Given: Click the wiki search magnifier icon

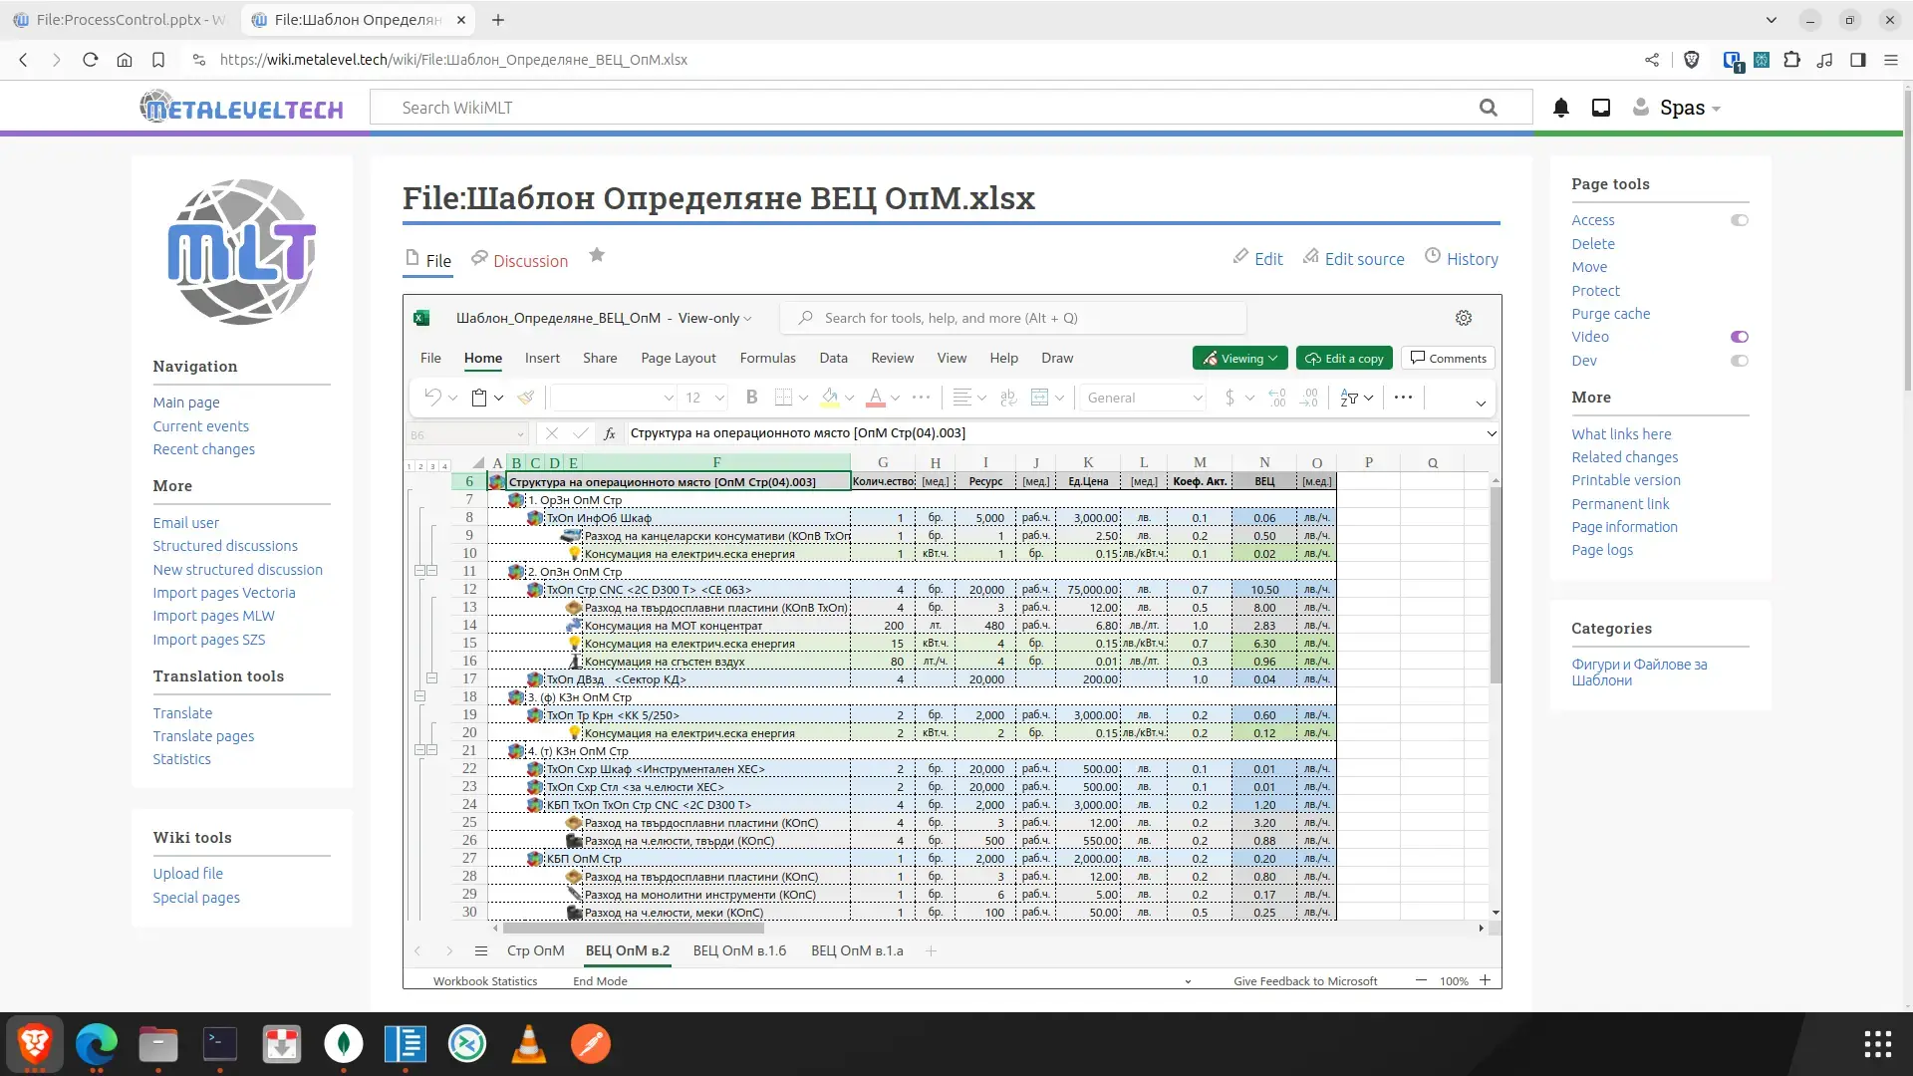Looking at the screenshot, I should click(x=1488, y=108).
